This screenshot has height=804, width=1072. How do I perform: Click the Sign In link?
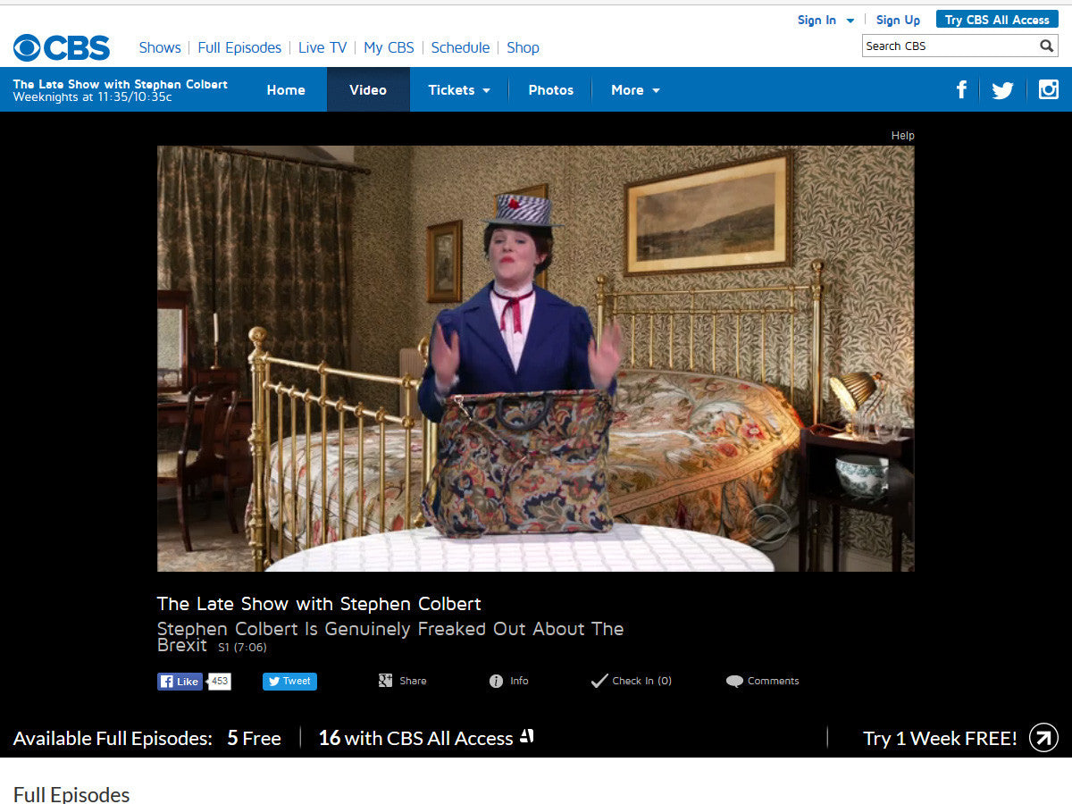pyautogui.click(x=817, y=20)
